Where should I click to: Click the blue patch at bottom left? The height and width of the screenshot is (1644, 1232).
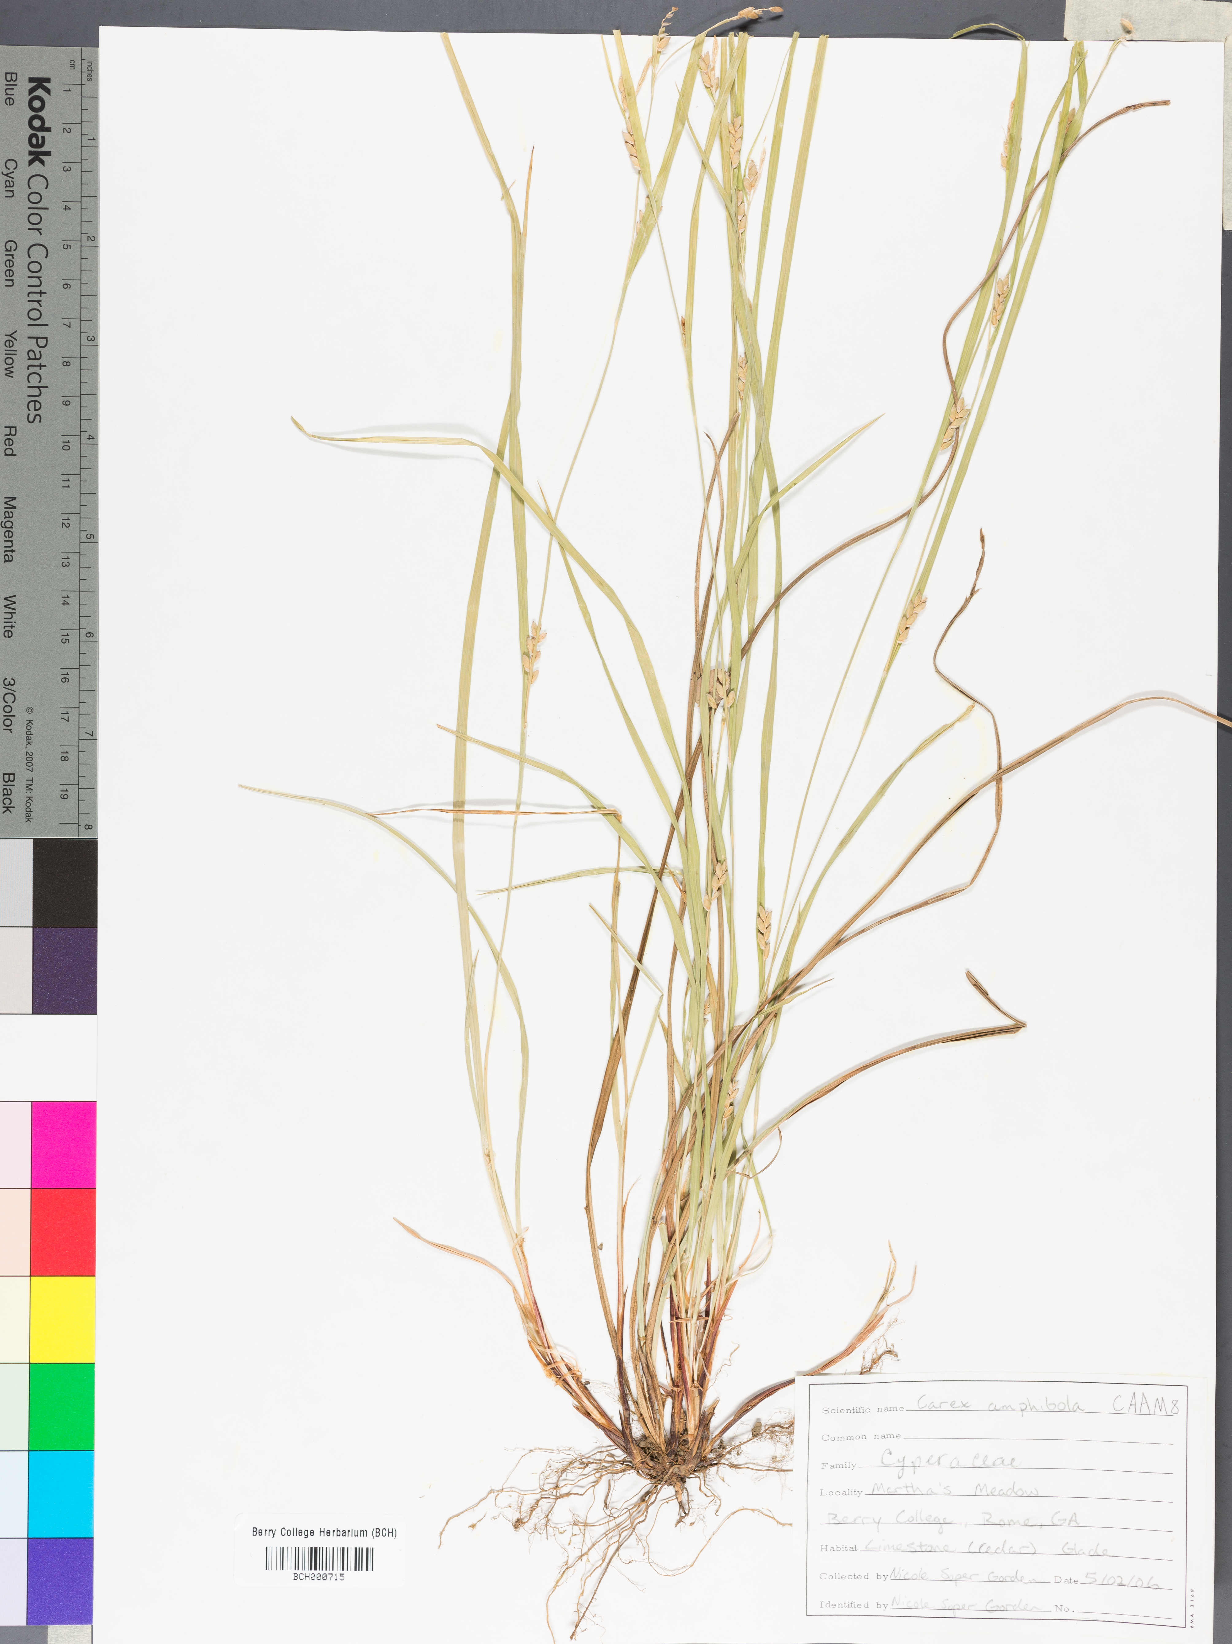(61, 1581)
